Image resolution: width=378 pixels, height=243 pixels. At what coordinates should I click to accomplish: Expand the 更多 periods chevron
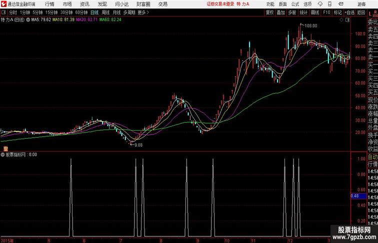(143, 12)
